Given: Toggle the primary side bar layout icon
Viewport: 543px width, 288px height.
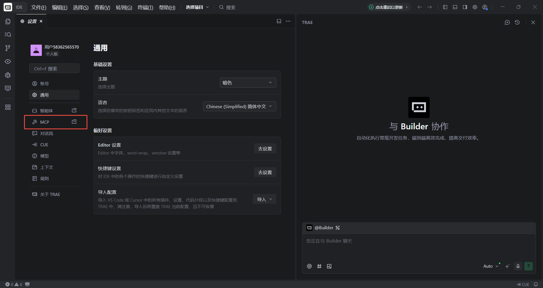Looking at the screenshot, I should [445, 7].
